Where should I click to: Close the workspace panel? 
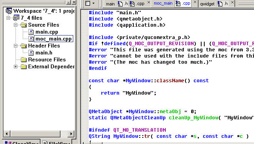coord(74,2)
